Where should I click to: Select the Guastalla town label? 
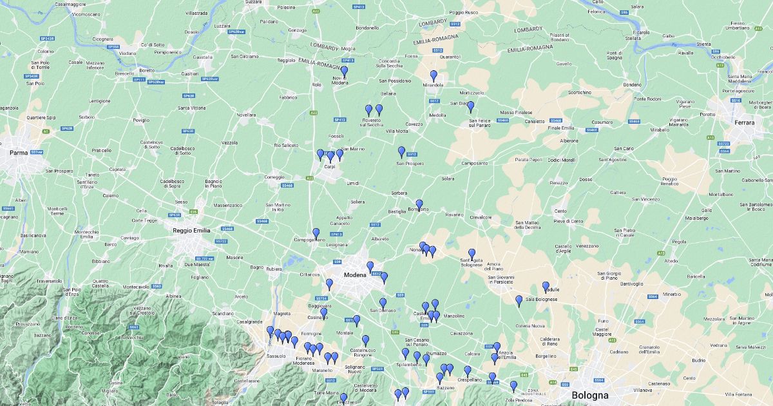click(202, 57)
